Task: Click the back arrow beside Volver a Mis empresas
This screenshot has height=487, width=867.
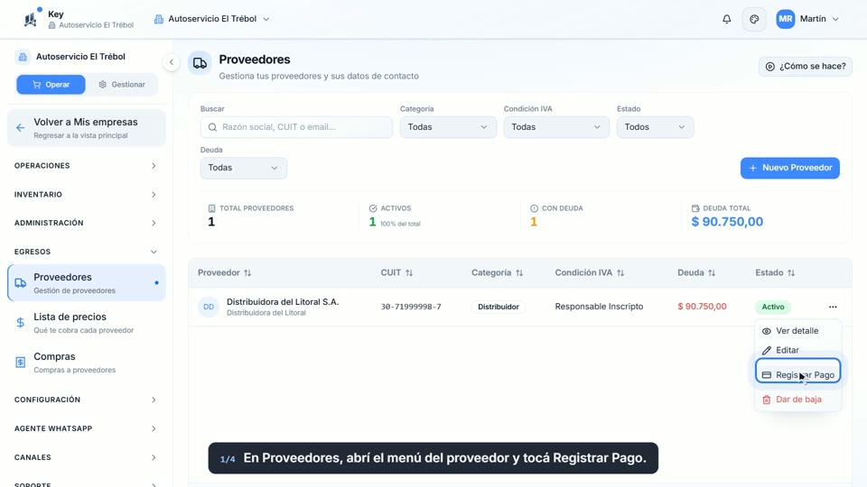Action: click(21, 128)
